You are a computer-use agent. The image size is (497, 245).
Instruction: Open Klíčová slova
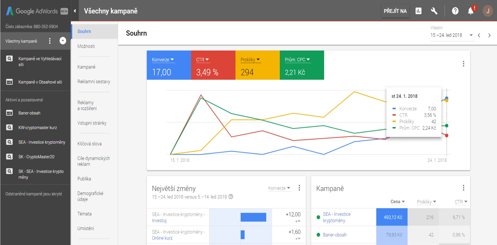pos(89,144)
